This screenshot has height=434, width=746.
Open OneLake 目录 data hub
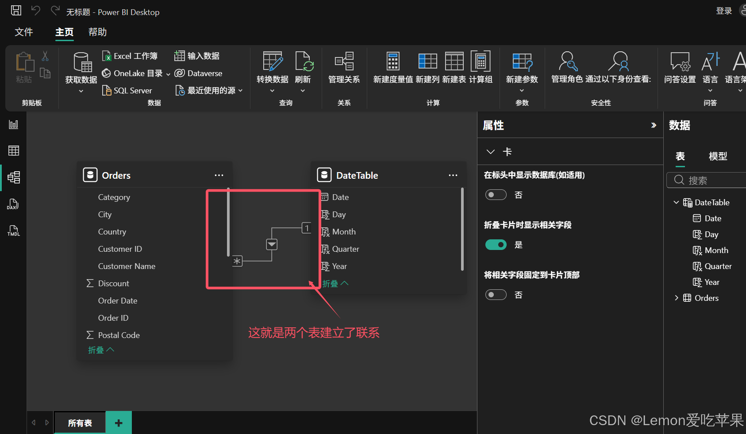click(132, 73)
